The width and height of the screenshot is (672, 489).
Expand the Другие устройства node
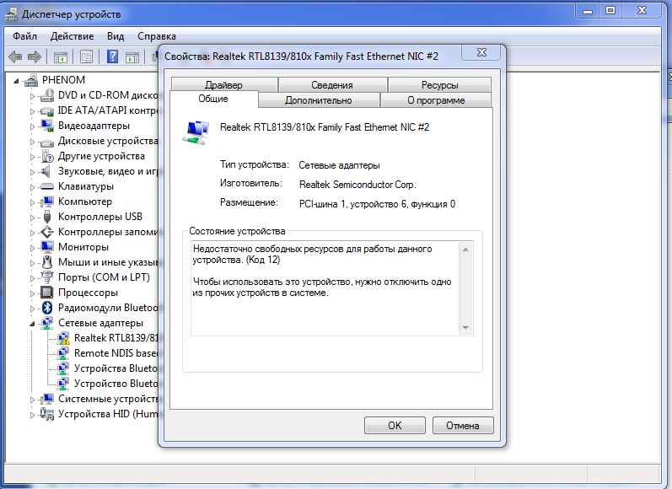pos(32,157)
